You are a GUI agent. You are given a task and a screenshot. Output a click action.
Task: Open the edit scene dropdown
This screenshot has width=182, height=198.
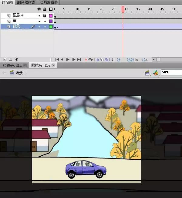click(x=148, y=73)
